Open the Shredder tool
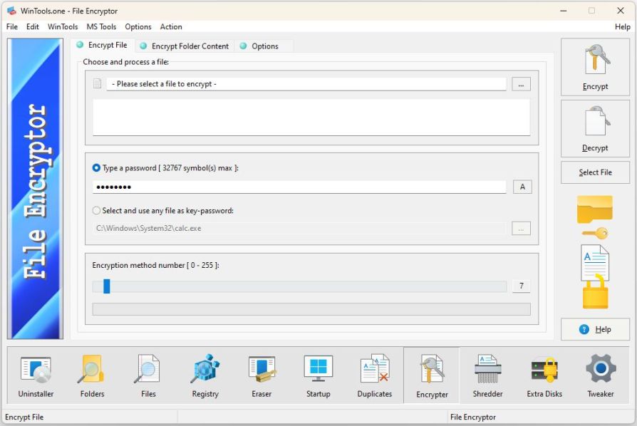 487,375
